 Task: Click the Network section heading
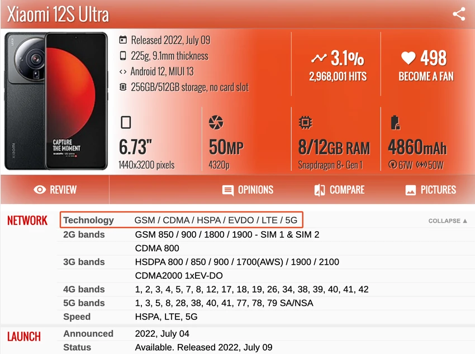click(27, 221)
